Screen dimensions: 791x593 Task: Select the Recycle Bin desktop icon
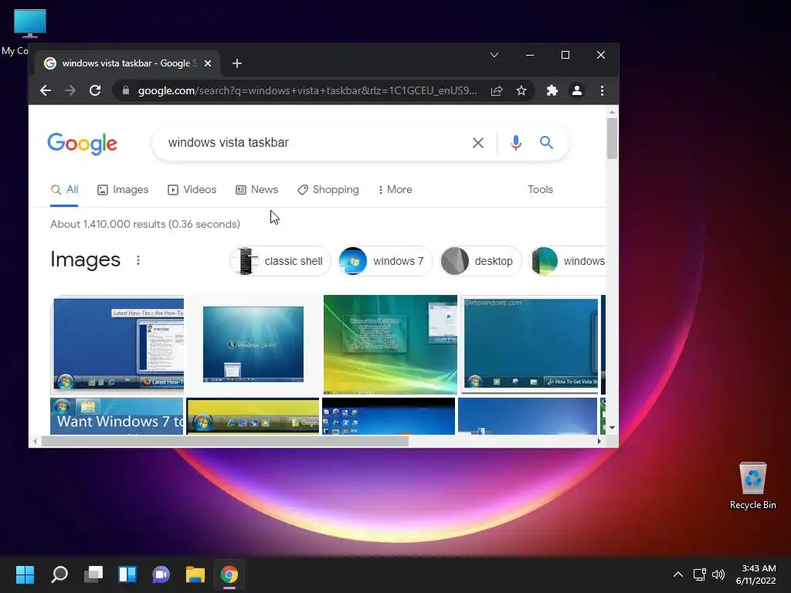752,486
